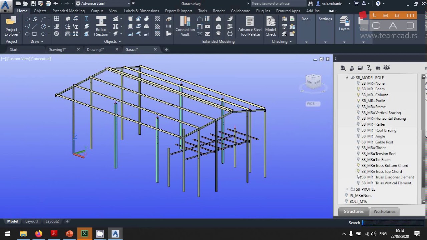
Task: Toggle visibility bulb for SB_MR=None
Action: [358, 83]
